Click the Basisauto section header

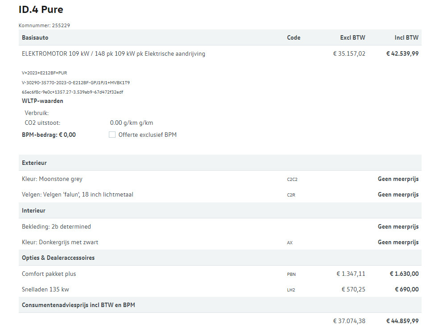220,37
